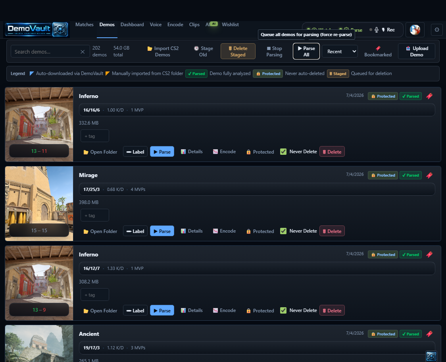The height and width of the screenshot is (362, 446).
Task: Toggle the Protected lock on Inferno 13–11 demo
Action: point(260,152)
